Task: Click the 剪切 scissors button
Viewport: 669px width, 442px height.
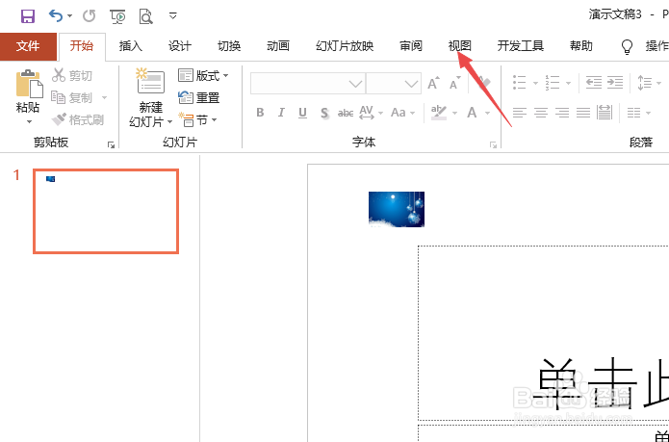Action: coord(71,75)
